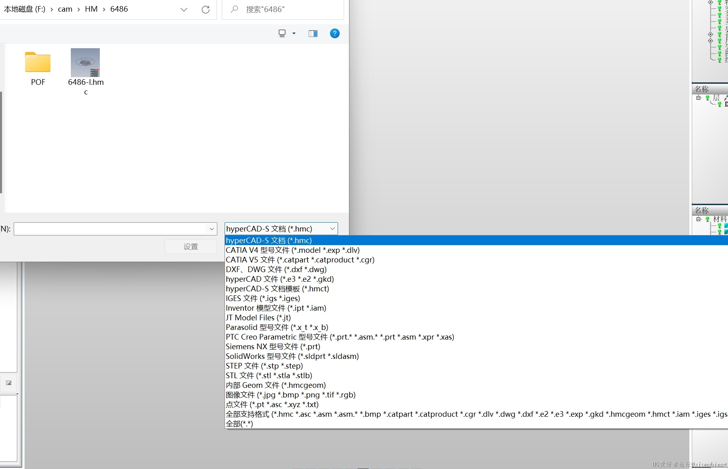Viewport: 728px width, 469px height.
Task: Select 全部支持格式 filter entry
Action: point(476,414)
